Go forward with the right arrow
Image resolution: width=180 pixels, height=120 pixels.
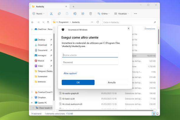pyautogui.click(x=38, y=22)
